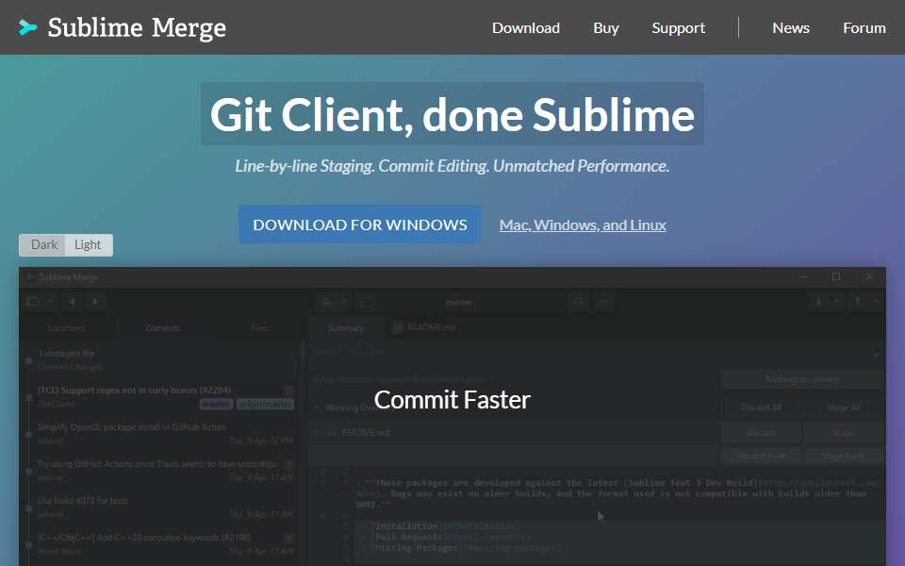This screenshot has height=566, width=905.
Task: Select the Locations tab in the preview
Action: tap(66, 328)
